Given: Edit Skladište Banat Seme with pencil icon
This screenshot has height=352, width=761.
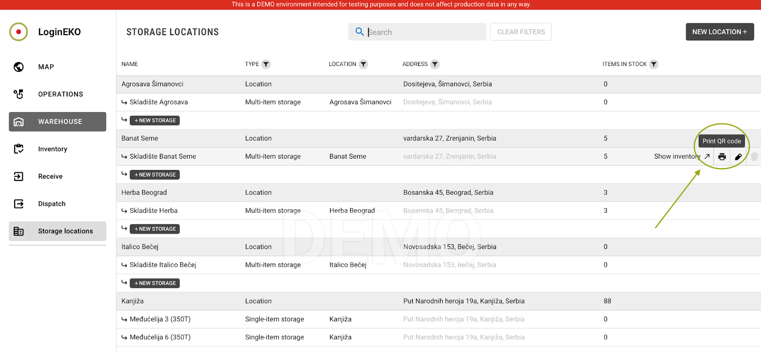Looking at the screenshot, I should [x=738, y=157].
